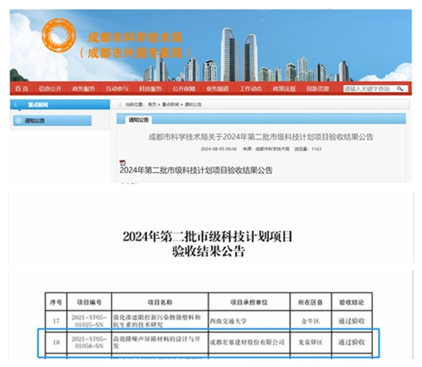
Task: Click the 重点新闻 breadcrumb link
Action: pos(170,105)
